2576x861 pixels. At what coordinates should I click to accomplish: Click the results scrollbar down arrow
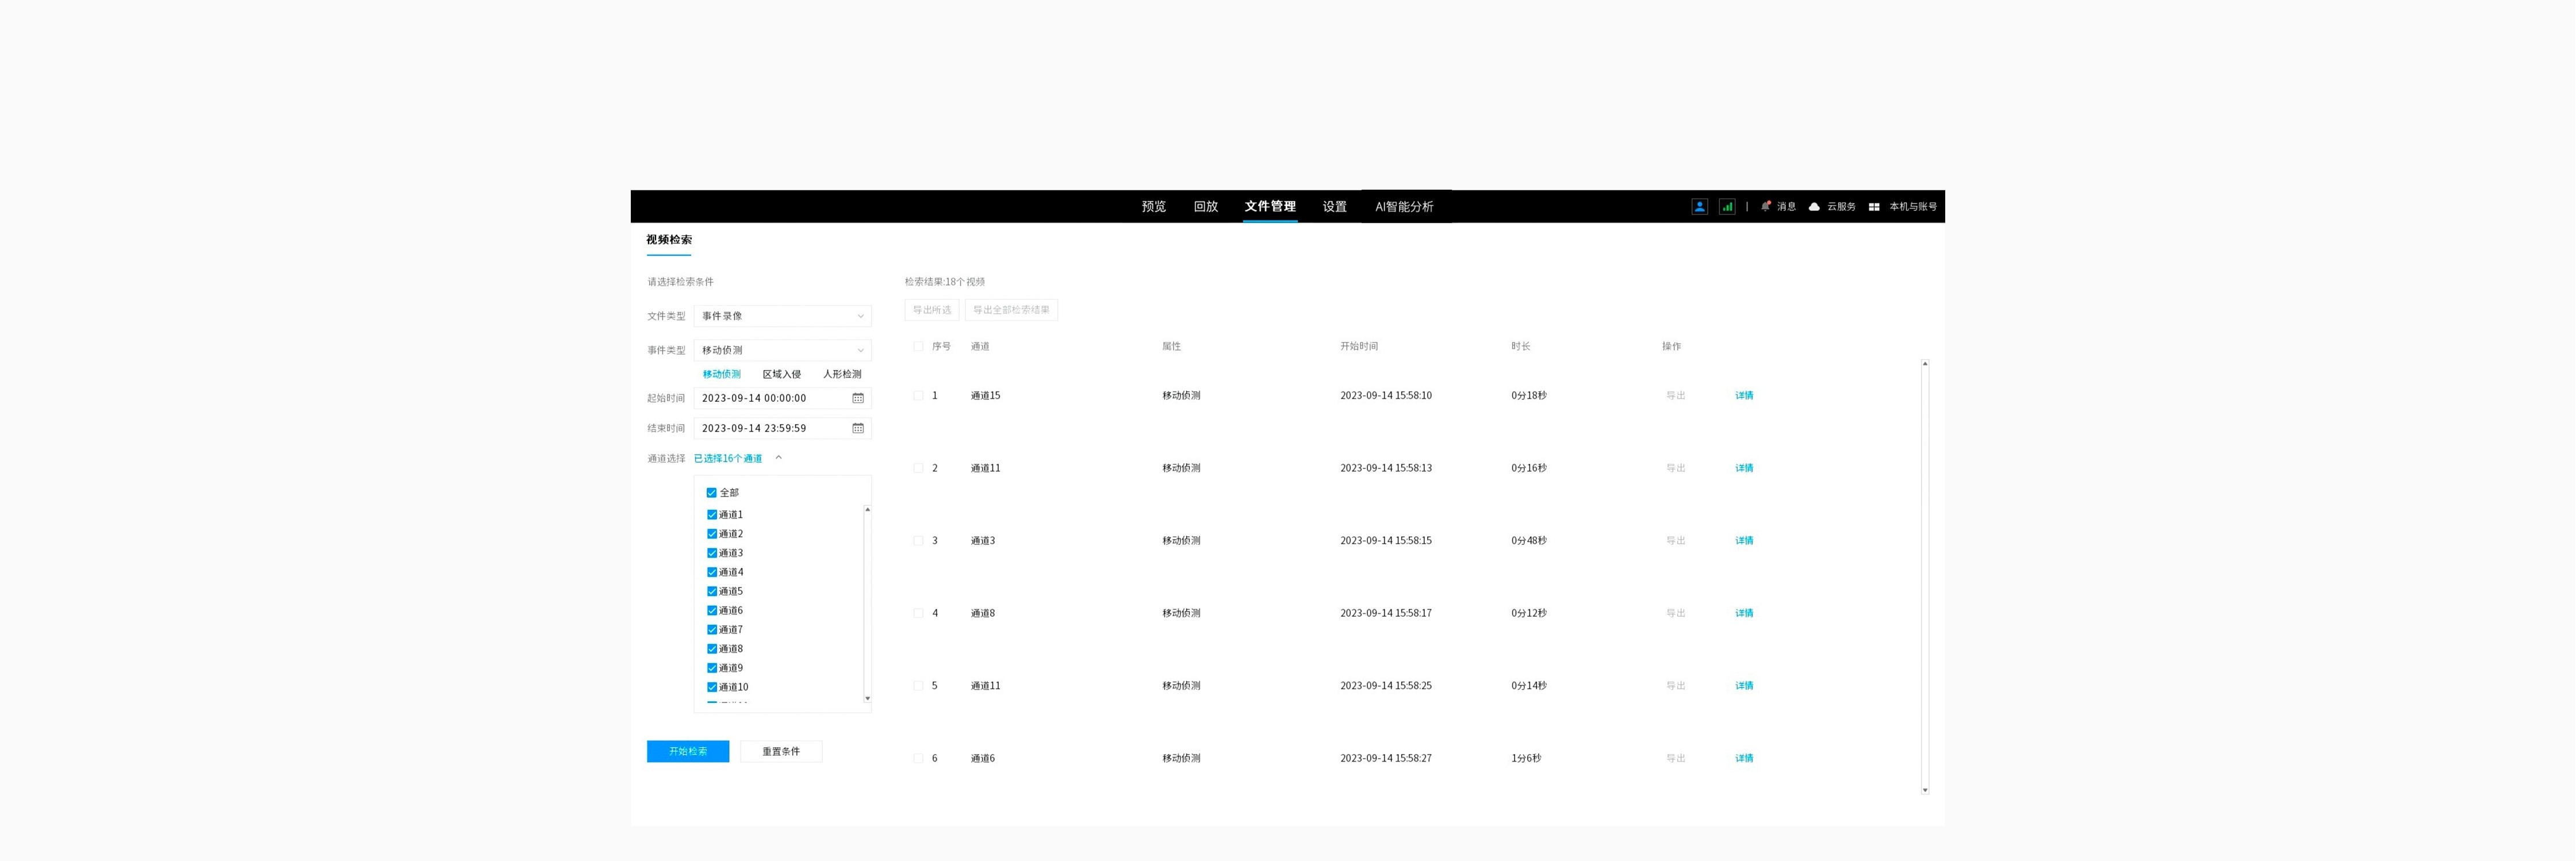coord(1925,790)
